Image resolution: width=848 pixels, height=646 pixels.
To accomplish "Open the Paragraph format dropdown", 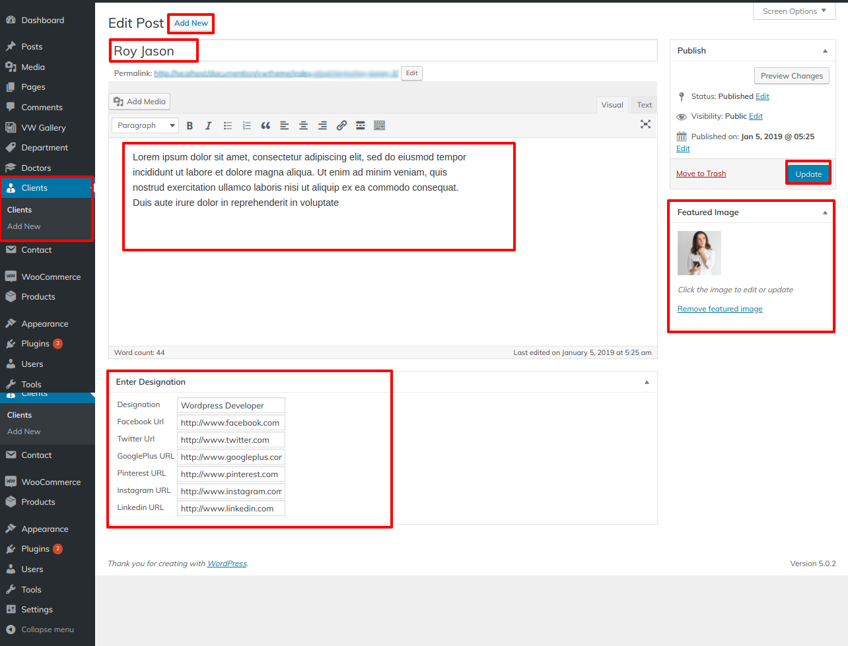I will pos(145,125).
